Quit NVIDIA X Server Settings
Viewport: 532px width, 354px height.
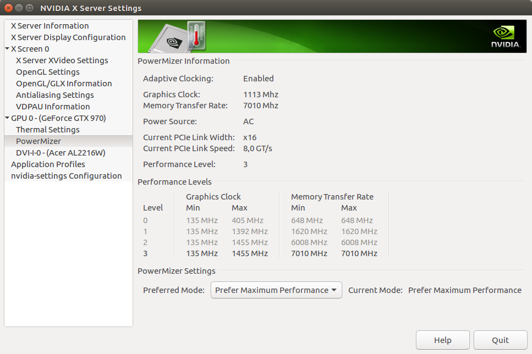(x=500, y=340)
